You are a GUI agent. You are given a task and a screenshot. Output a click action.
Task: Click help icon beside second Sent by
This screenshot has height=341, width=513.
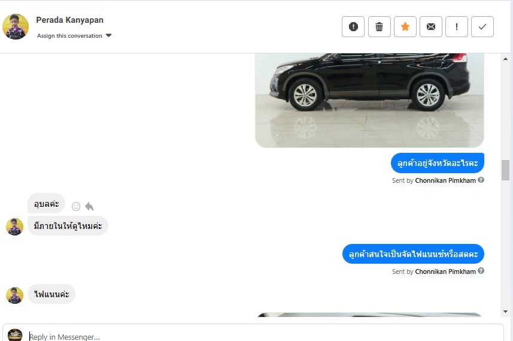pos(481,271)
